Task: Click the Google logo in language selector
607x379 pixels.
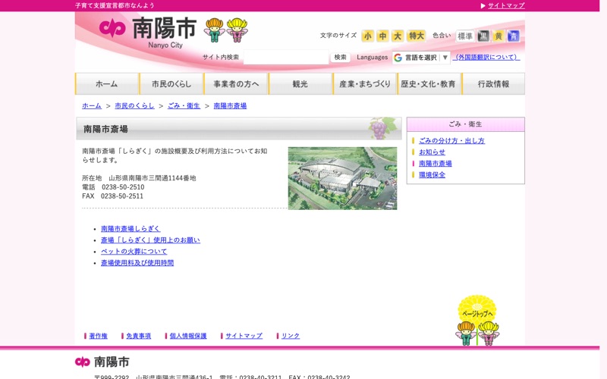Action: click(398, 58)
